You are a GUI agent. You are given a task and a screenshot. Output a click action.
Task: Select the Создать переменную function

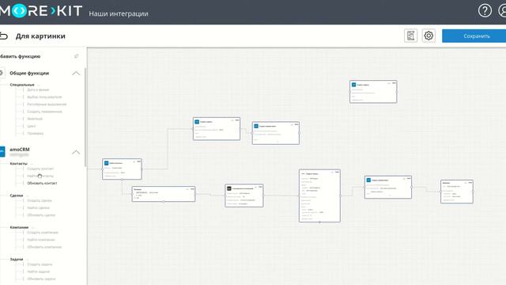(x=44, y=112)
